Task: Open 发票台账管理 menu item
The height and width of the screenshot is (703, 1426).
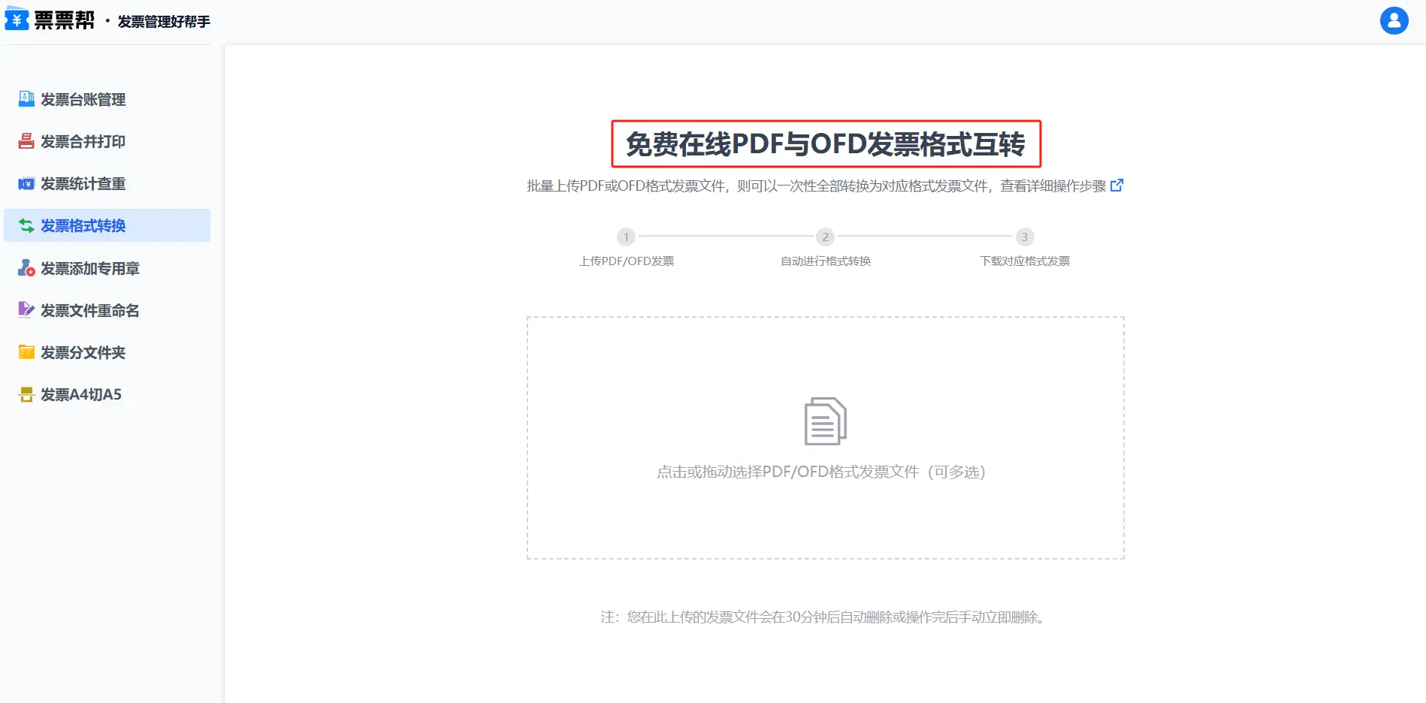Action: pos(83,99)
